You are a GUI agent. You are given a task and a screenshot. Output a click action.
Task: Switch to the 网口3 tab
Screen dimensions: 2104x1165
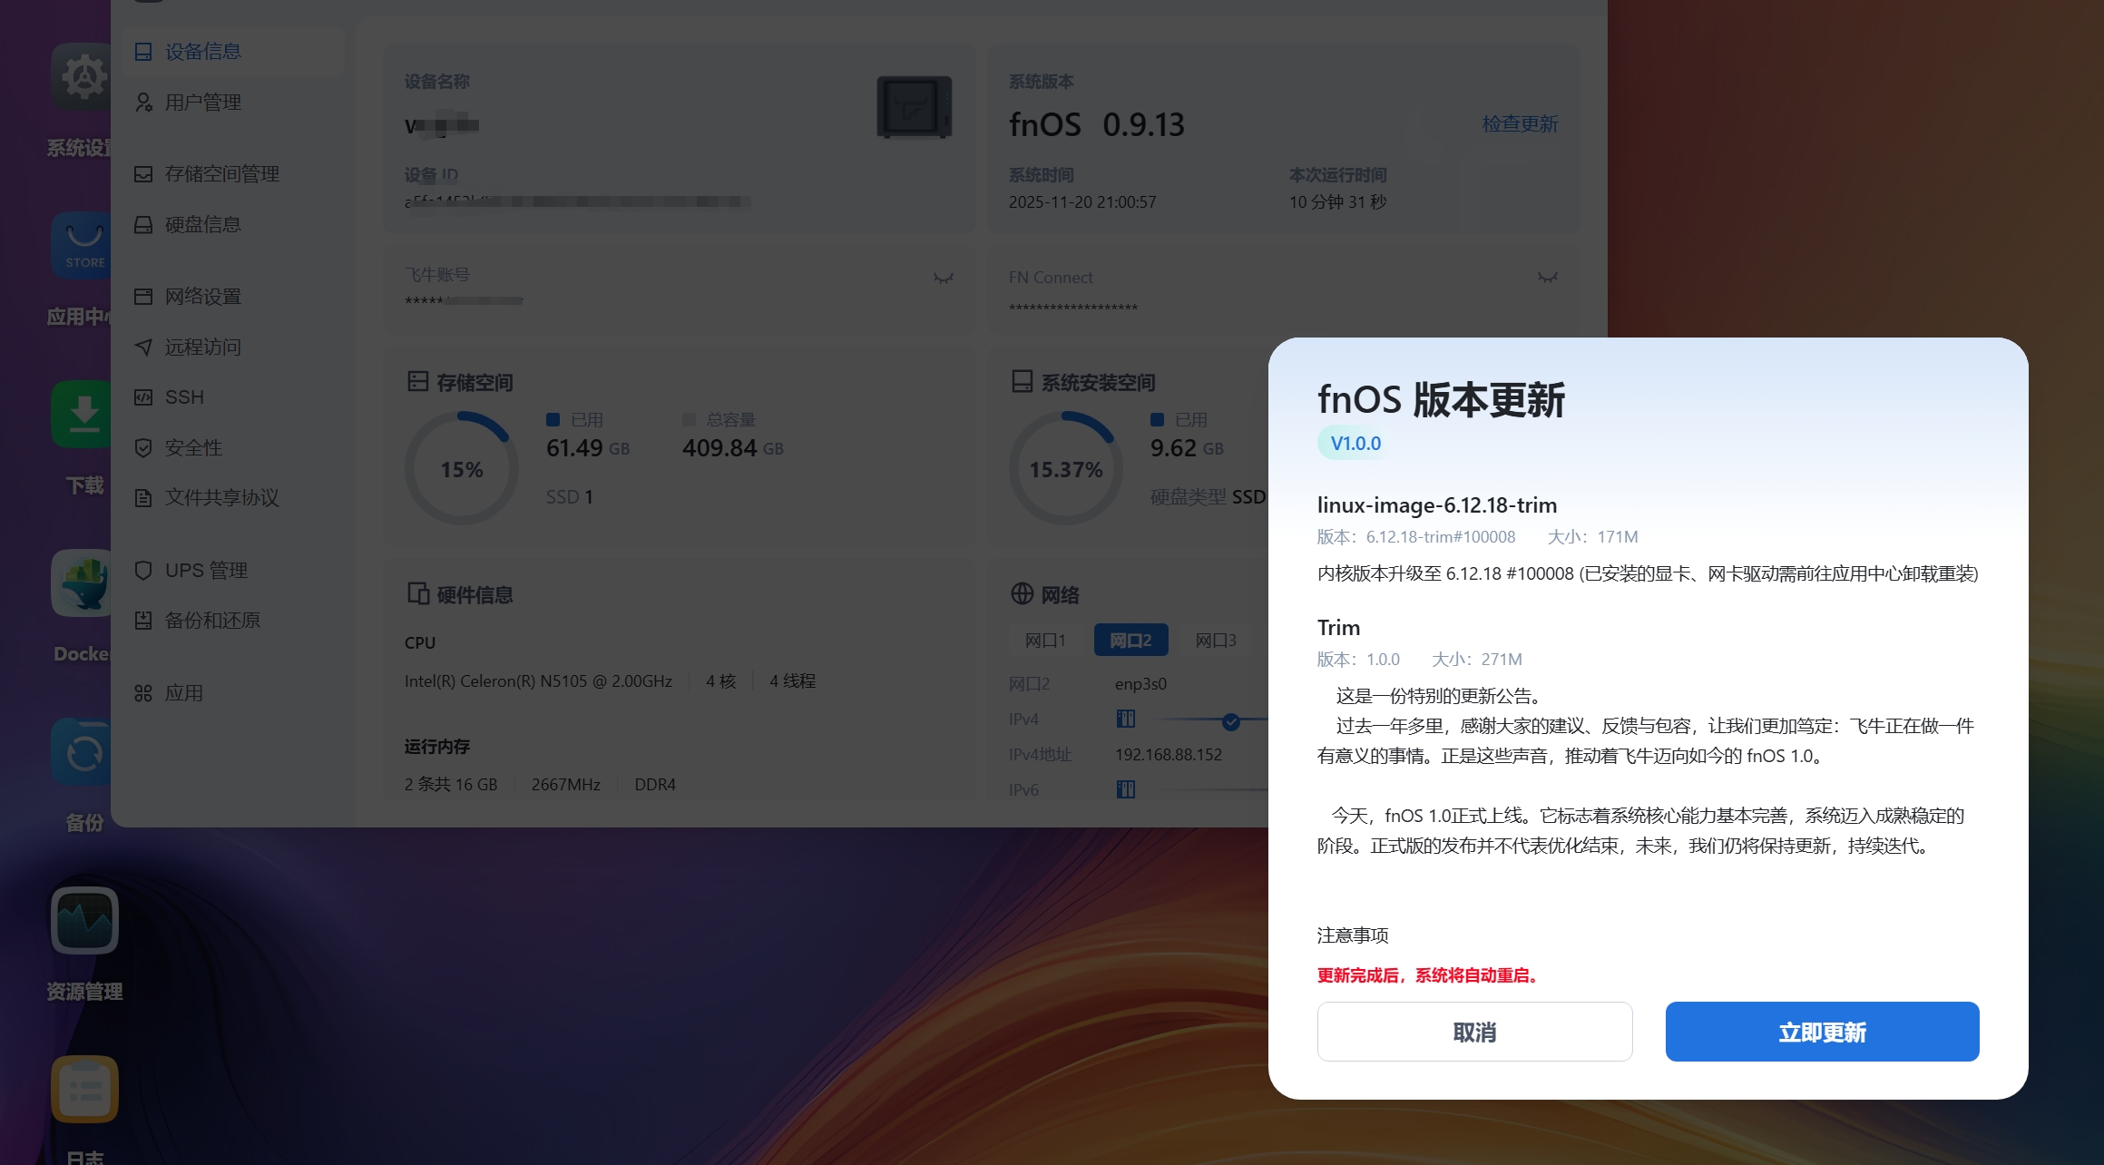(1216, 641)
